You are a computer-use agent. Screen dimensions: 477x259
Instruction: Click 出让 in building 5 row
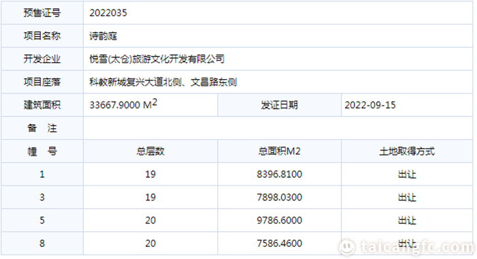[407, 220]
